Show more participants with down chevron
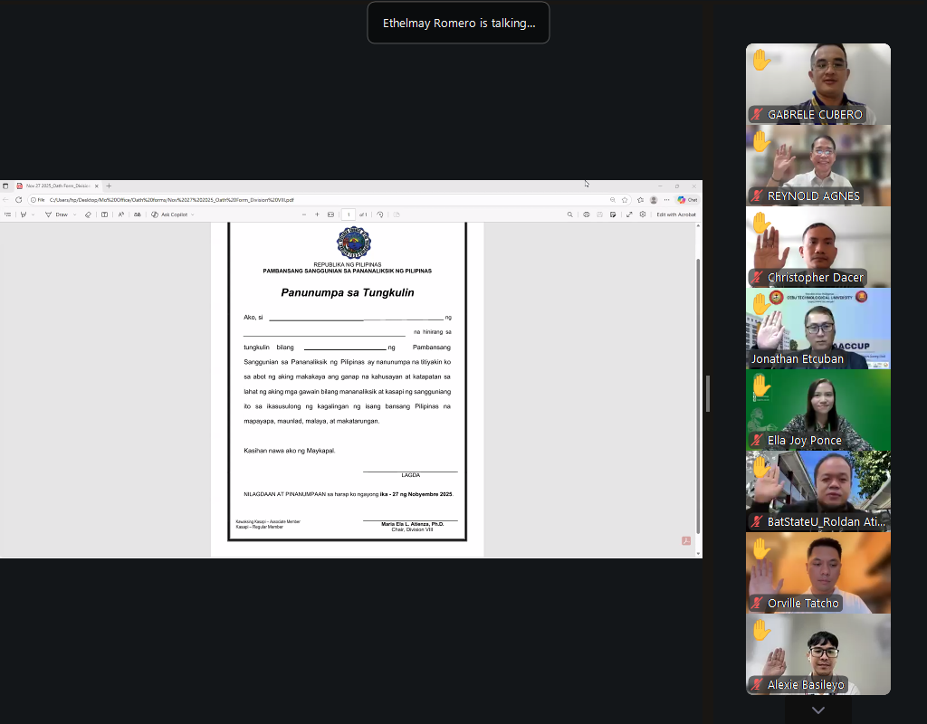The image size is (927, 724). 818,710
